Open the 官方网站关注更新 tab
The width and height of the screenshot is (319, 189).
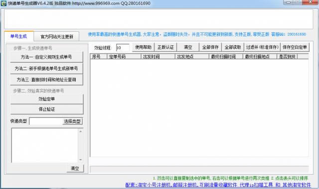click(57, 37)
